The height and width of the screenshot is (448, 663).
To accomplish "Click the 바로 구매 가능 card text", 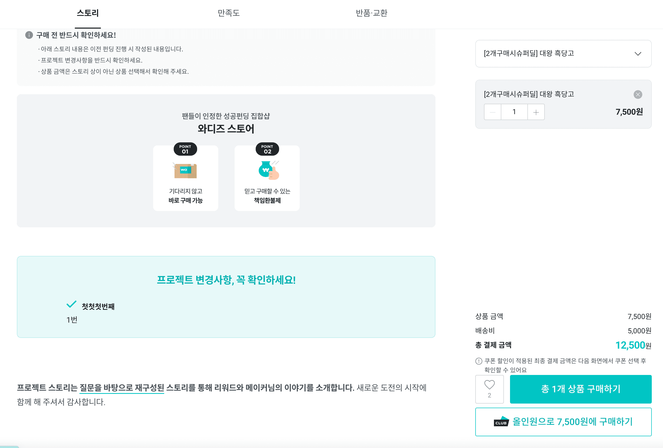I will 185,201.
